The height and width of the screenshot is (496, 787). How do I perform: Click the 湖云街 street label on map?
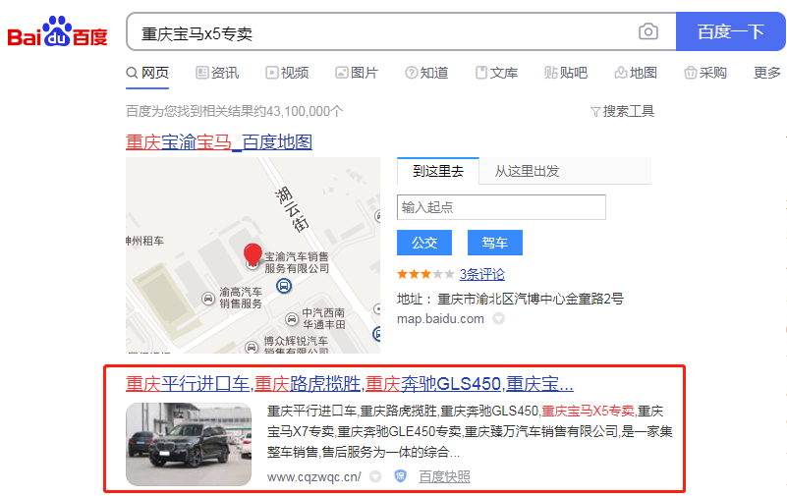coord(292,209)
